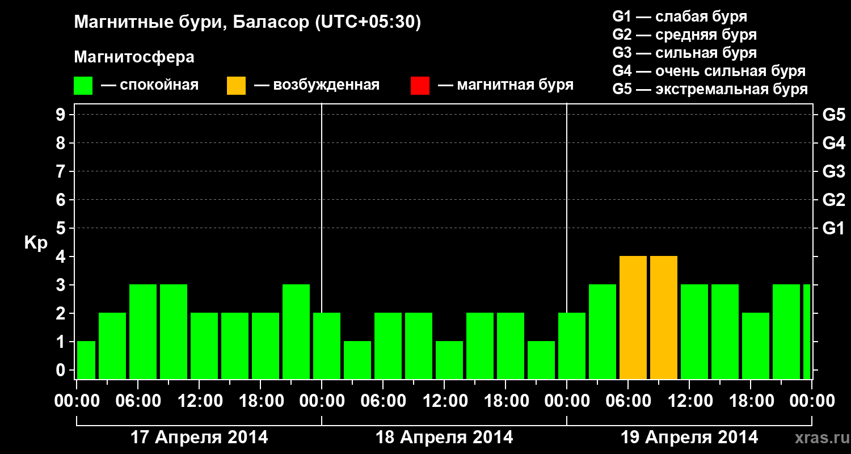Click the "G1" tick label on the right axis
This screenshot has width=851, height=454.
point(833,228)
